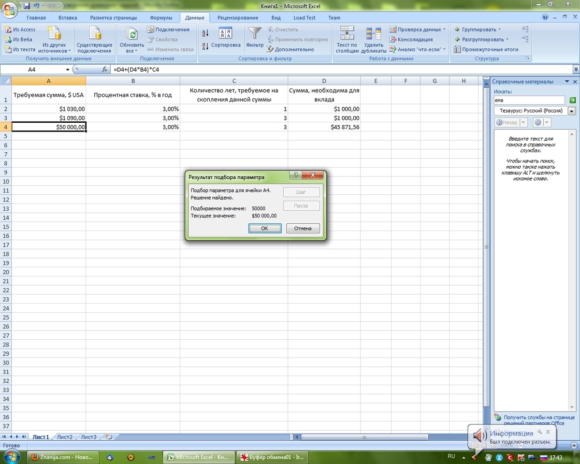Open Анализ "что-если" dropdown
Screen dimensions: 580x464
pyautogui.click(x=418, y=49)
